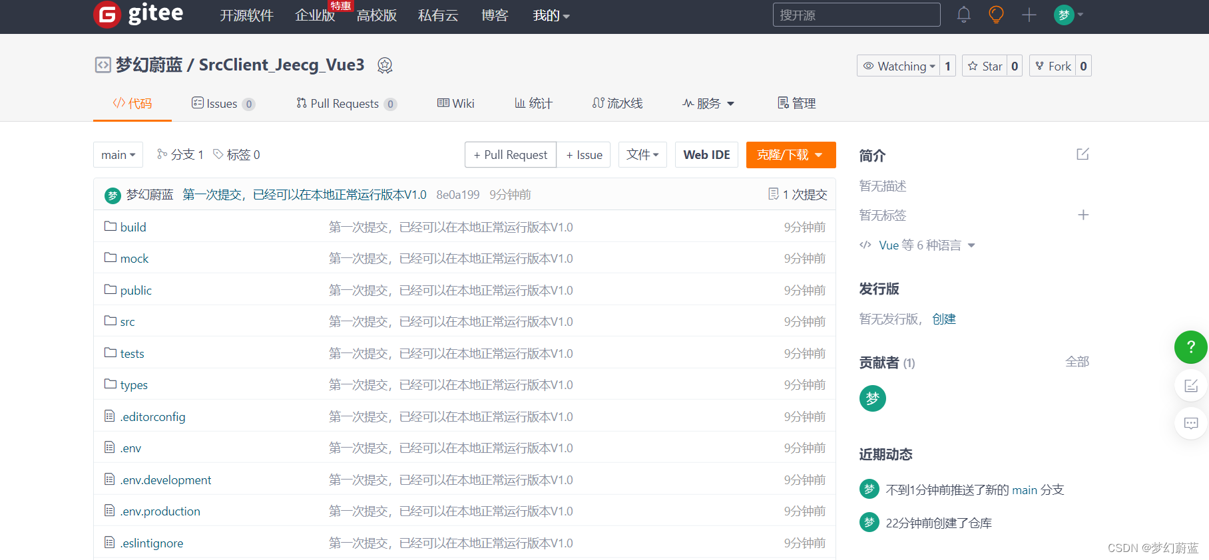The image size is (1209, 560).
Task: Click the floating chat message icon
Action: (1191, 424)
